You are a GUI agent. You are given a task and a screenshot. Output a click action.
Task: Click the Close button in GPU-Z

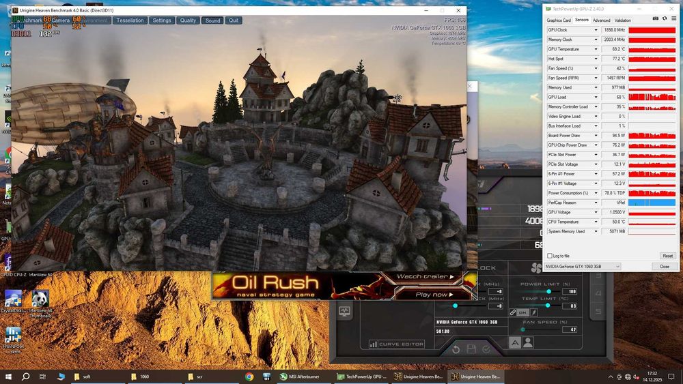click(665, 266)
